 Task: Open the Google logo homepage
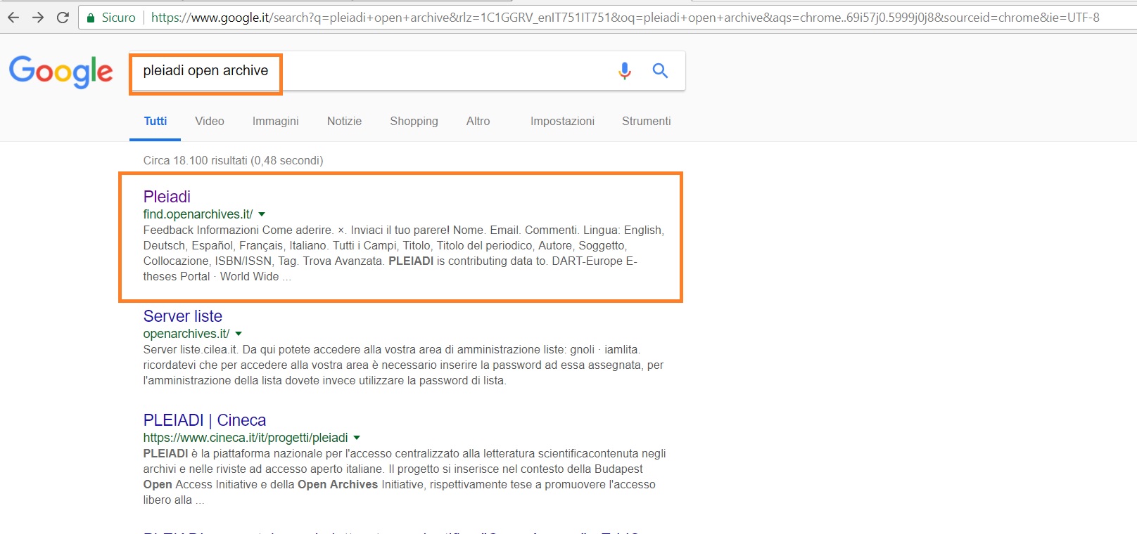(61, 72)
